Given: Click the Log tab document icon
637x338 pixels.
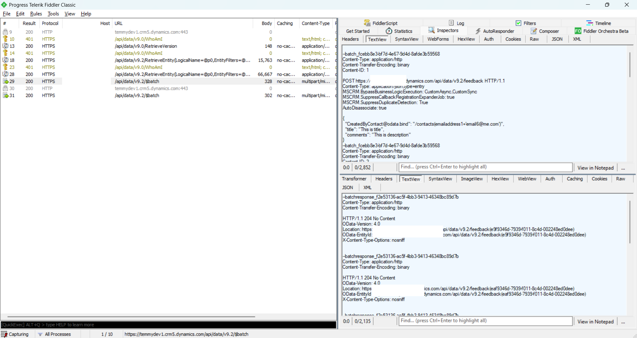Looking at the screenshot, I should click(x=451, y=23).
